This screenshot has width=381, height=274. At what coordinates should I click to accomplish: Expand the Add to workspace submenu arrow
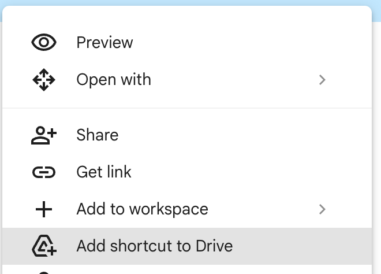coord(323,209)
